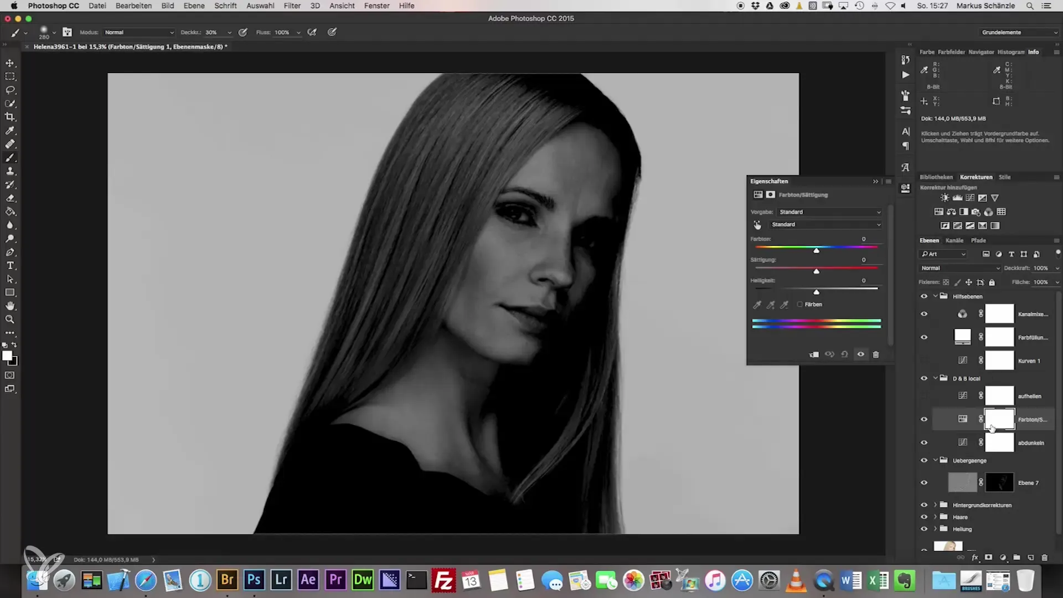Image resolution: width=1063 pixels, height=598 pixels.
Task: Select the Eyedropper tool
Action: [x=10, y=131]
